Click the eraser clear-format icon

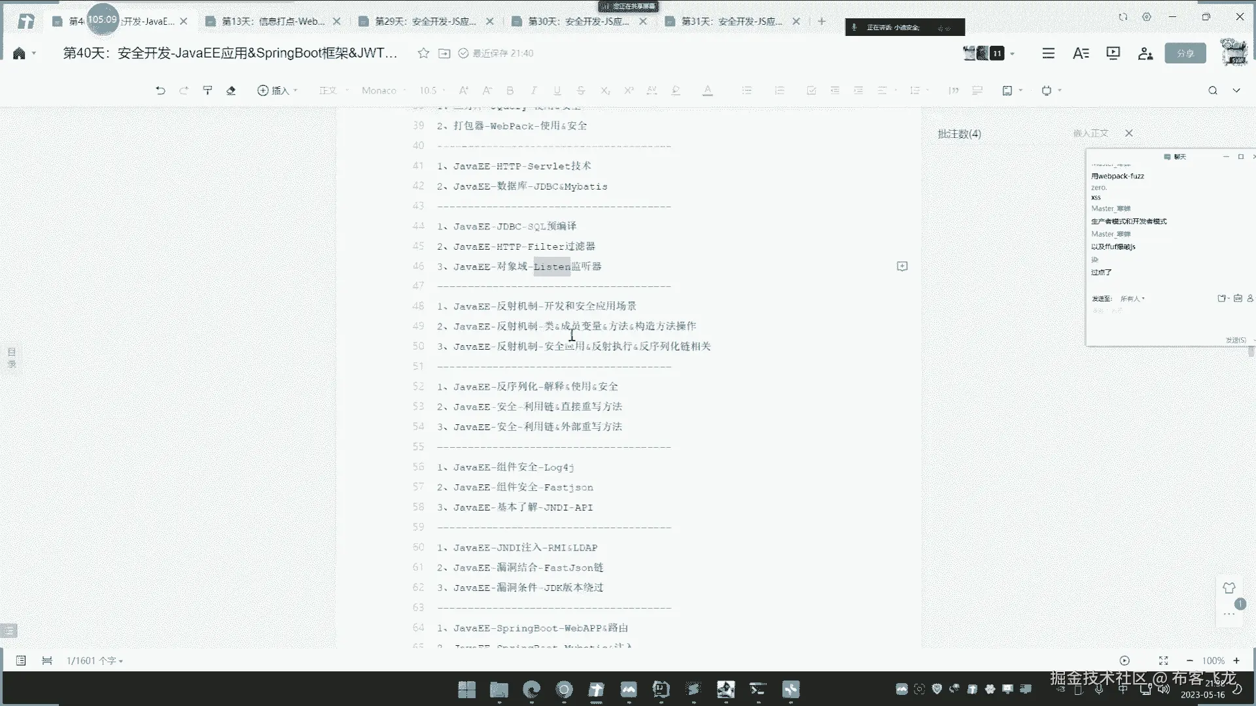point(231,90)
